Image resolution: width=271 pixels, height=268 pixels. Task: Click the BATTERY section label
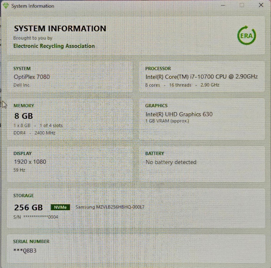[x=155, y=154]
